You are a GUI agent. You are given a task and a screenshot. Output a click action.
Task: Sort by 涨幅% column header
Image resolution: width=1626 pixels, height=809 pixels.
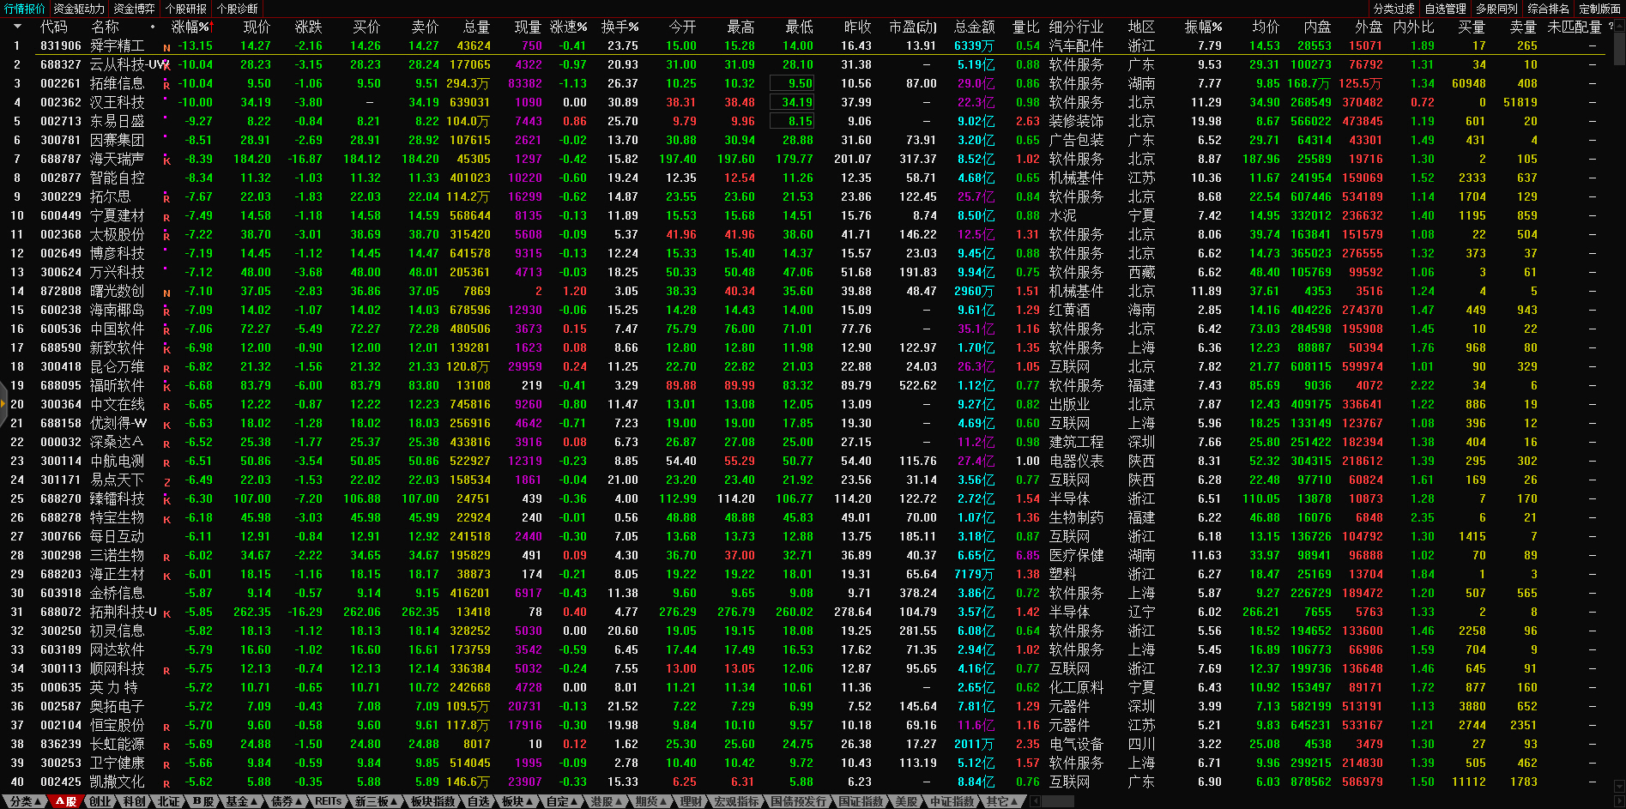190,27
